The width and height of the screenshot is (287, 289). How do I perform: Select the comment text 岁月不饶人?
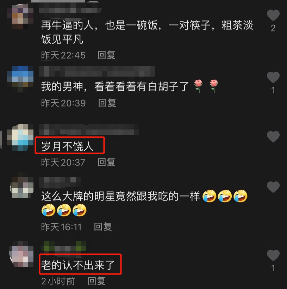click(x=67, y=146)
